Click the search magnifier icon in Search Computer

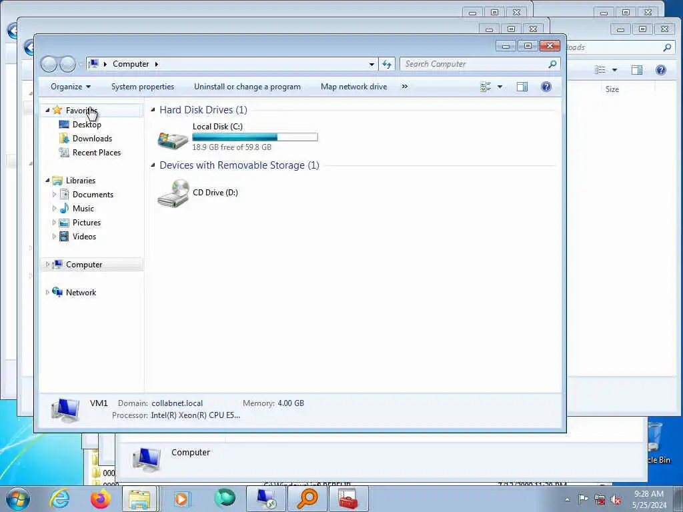552,64
